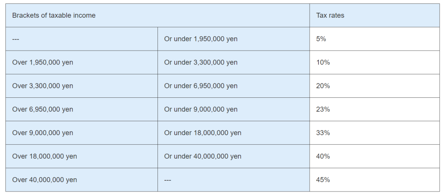Click the Or under 18,000,000 yen cell
Screen dimensions: 443x196
click(x=234, y=133)
